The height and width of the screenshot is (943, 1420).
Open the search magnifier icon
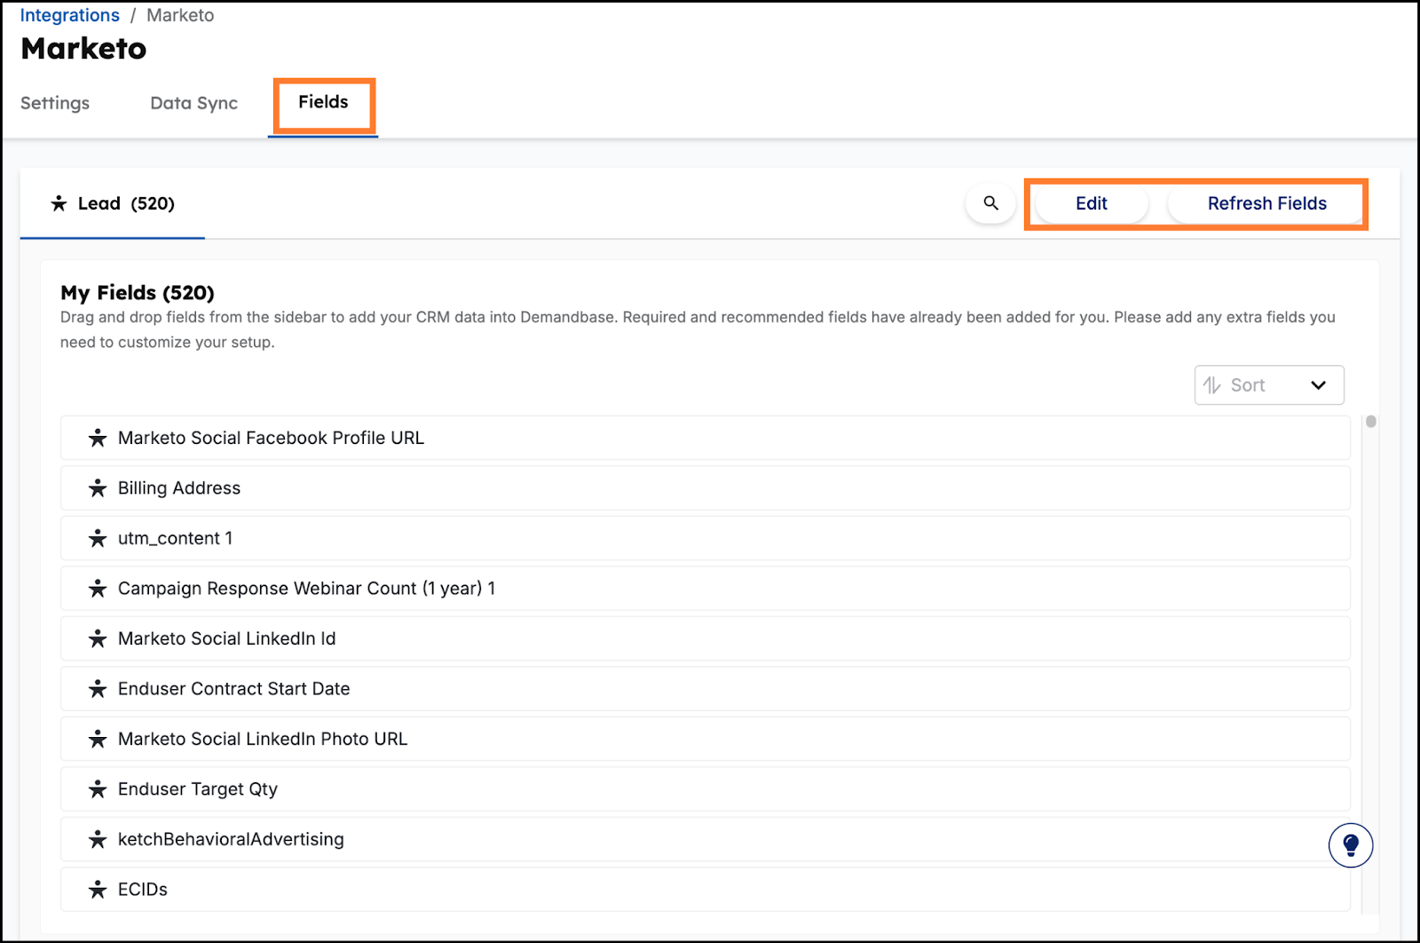click(990, 203)
